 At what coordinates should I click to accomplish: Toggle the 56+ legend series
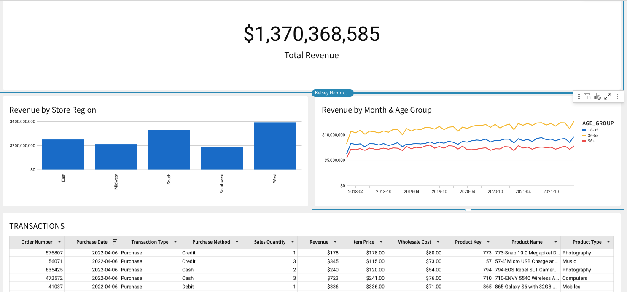coord(591,141)
